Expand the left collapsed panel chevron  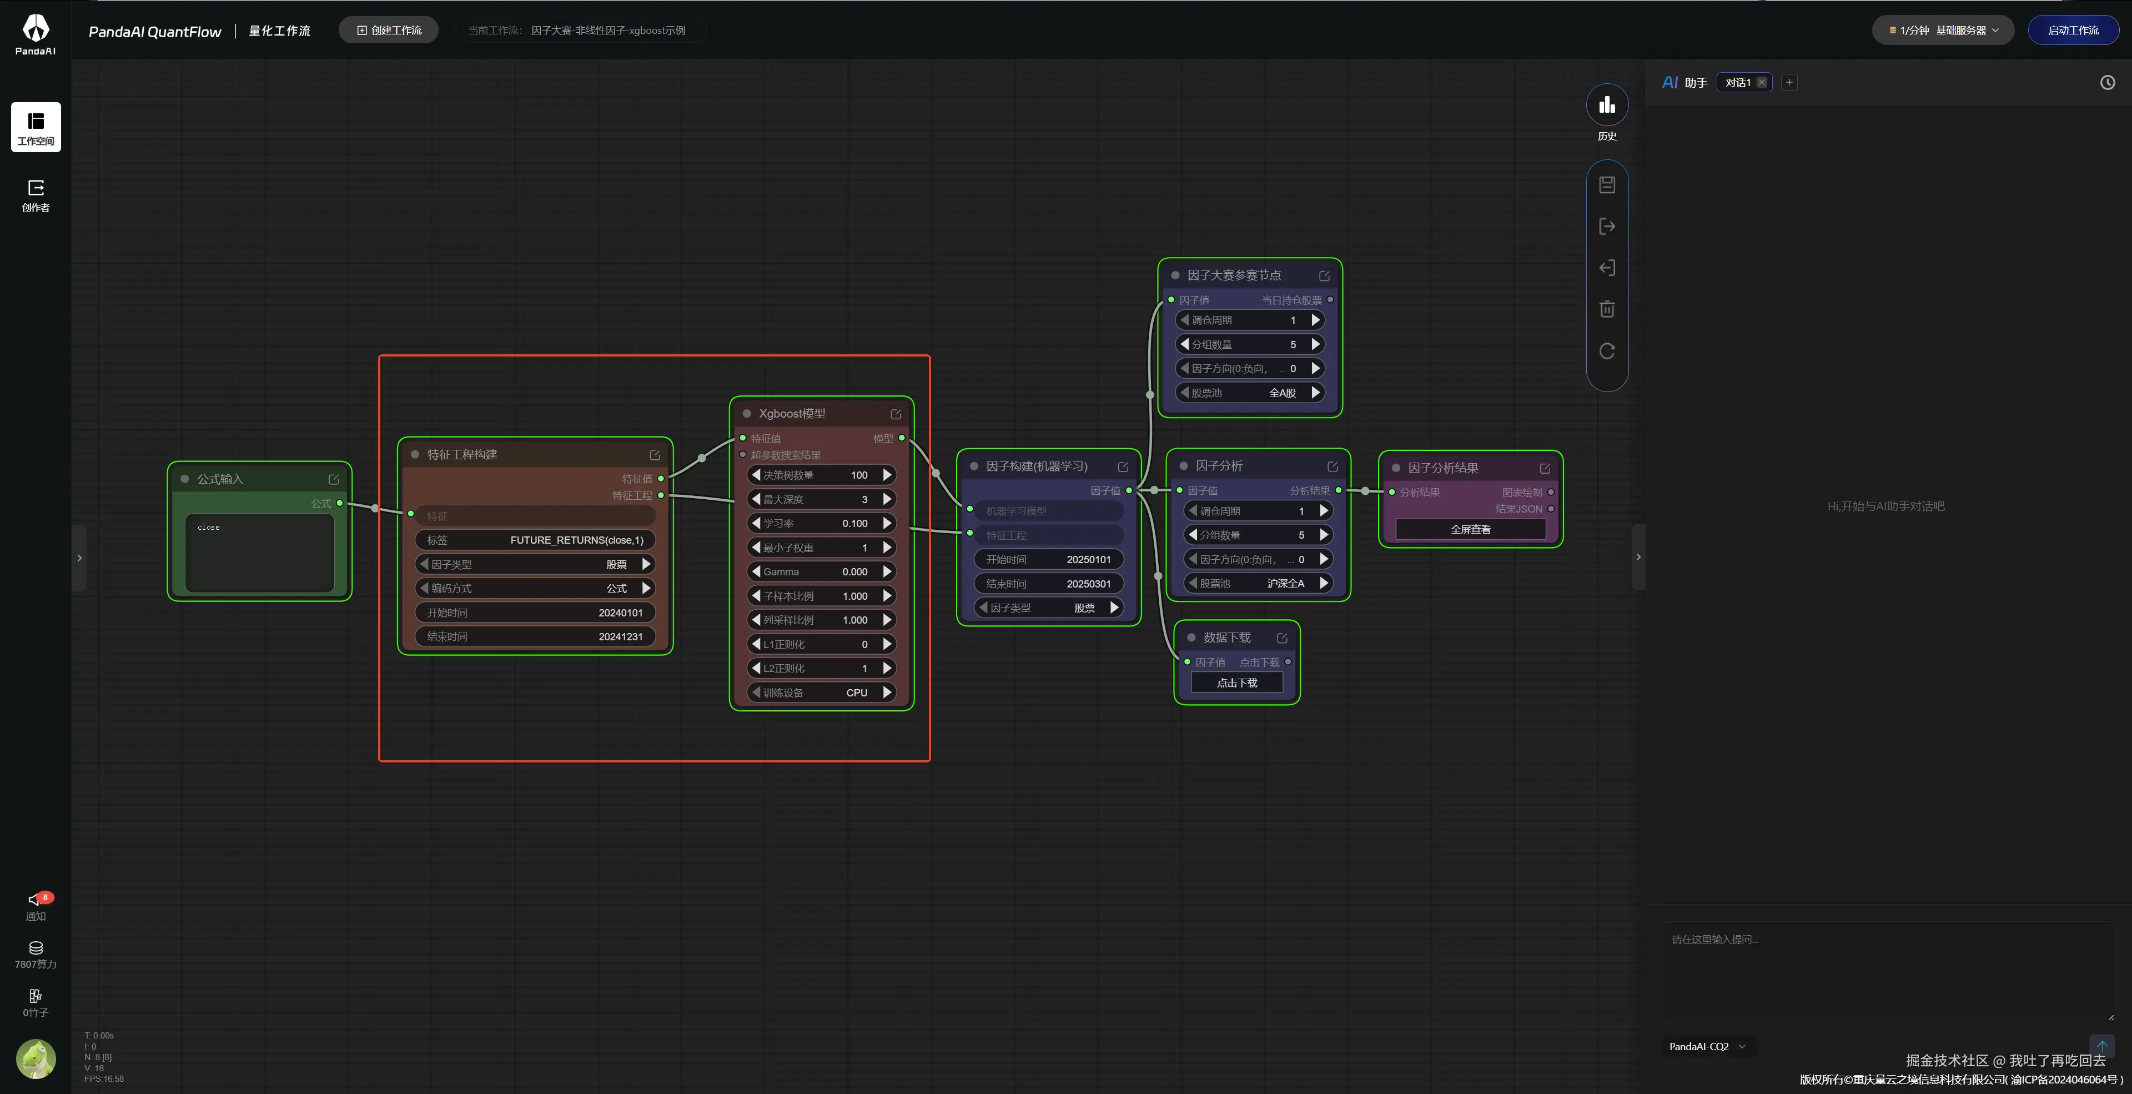pyautogui.click(x=79, y=558)
